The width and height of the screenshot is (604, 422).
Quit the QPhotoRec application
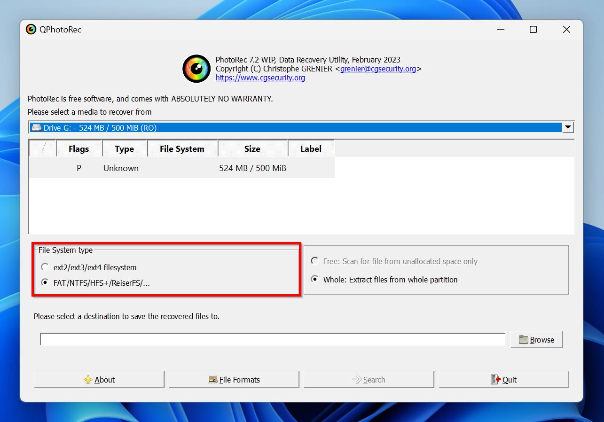point(503,379)
